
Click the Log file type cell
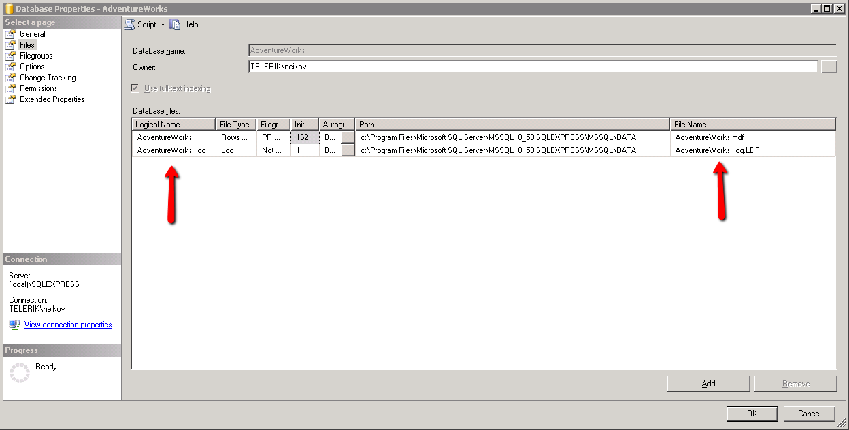click(236, 150)
